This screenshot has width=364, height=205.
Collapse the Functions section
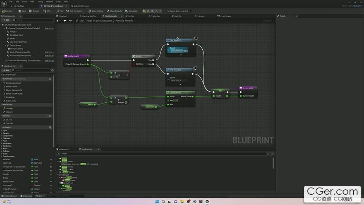(2, 79)
